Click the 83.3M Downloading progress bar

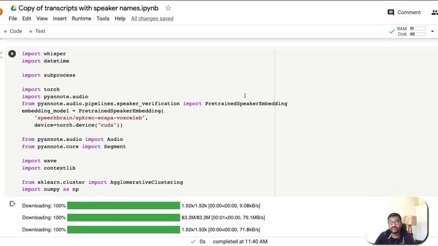[x=123, y=217]
